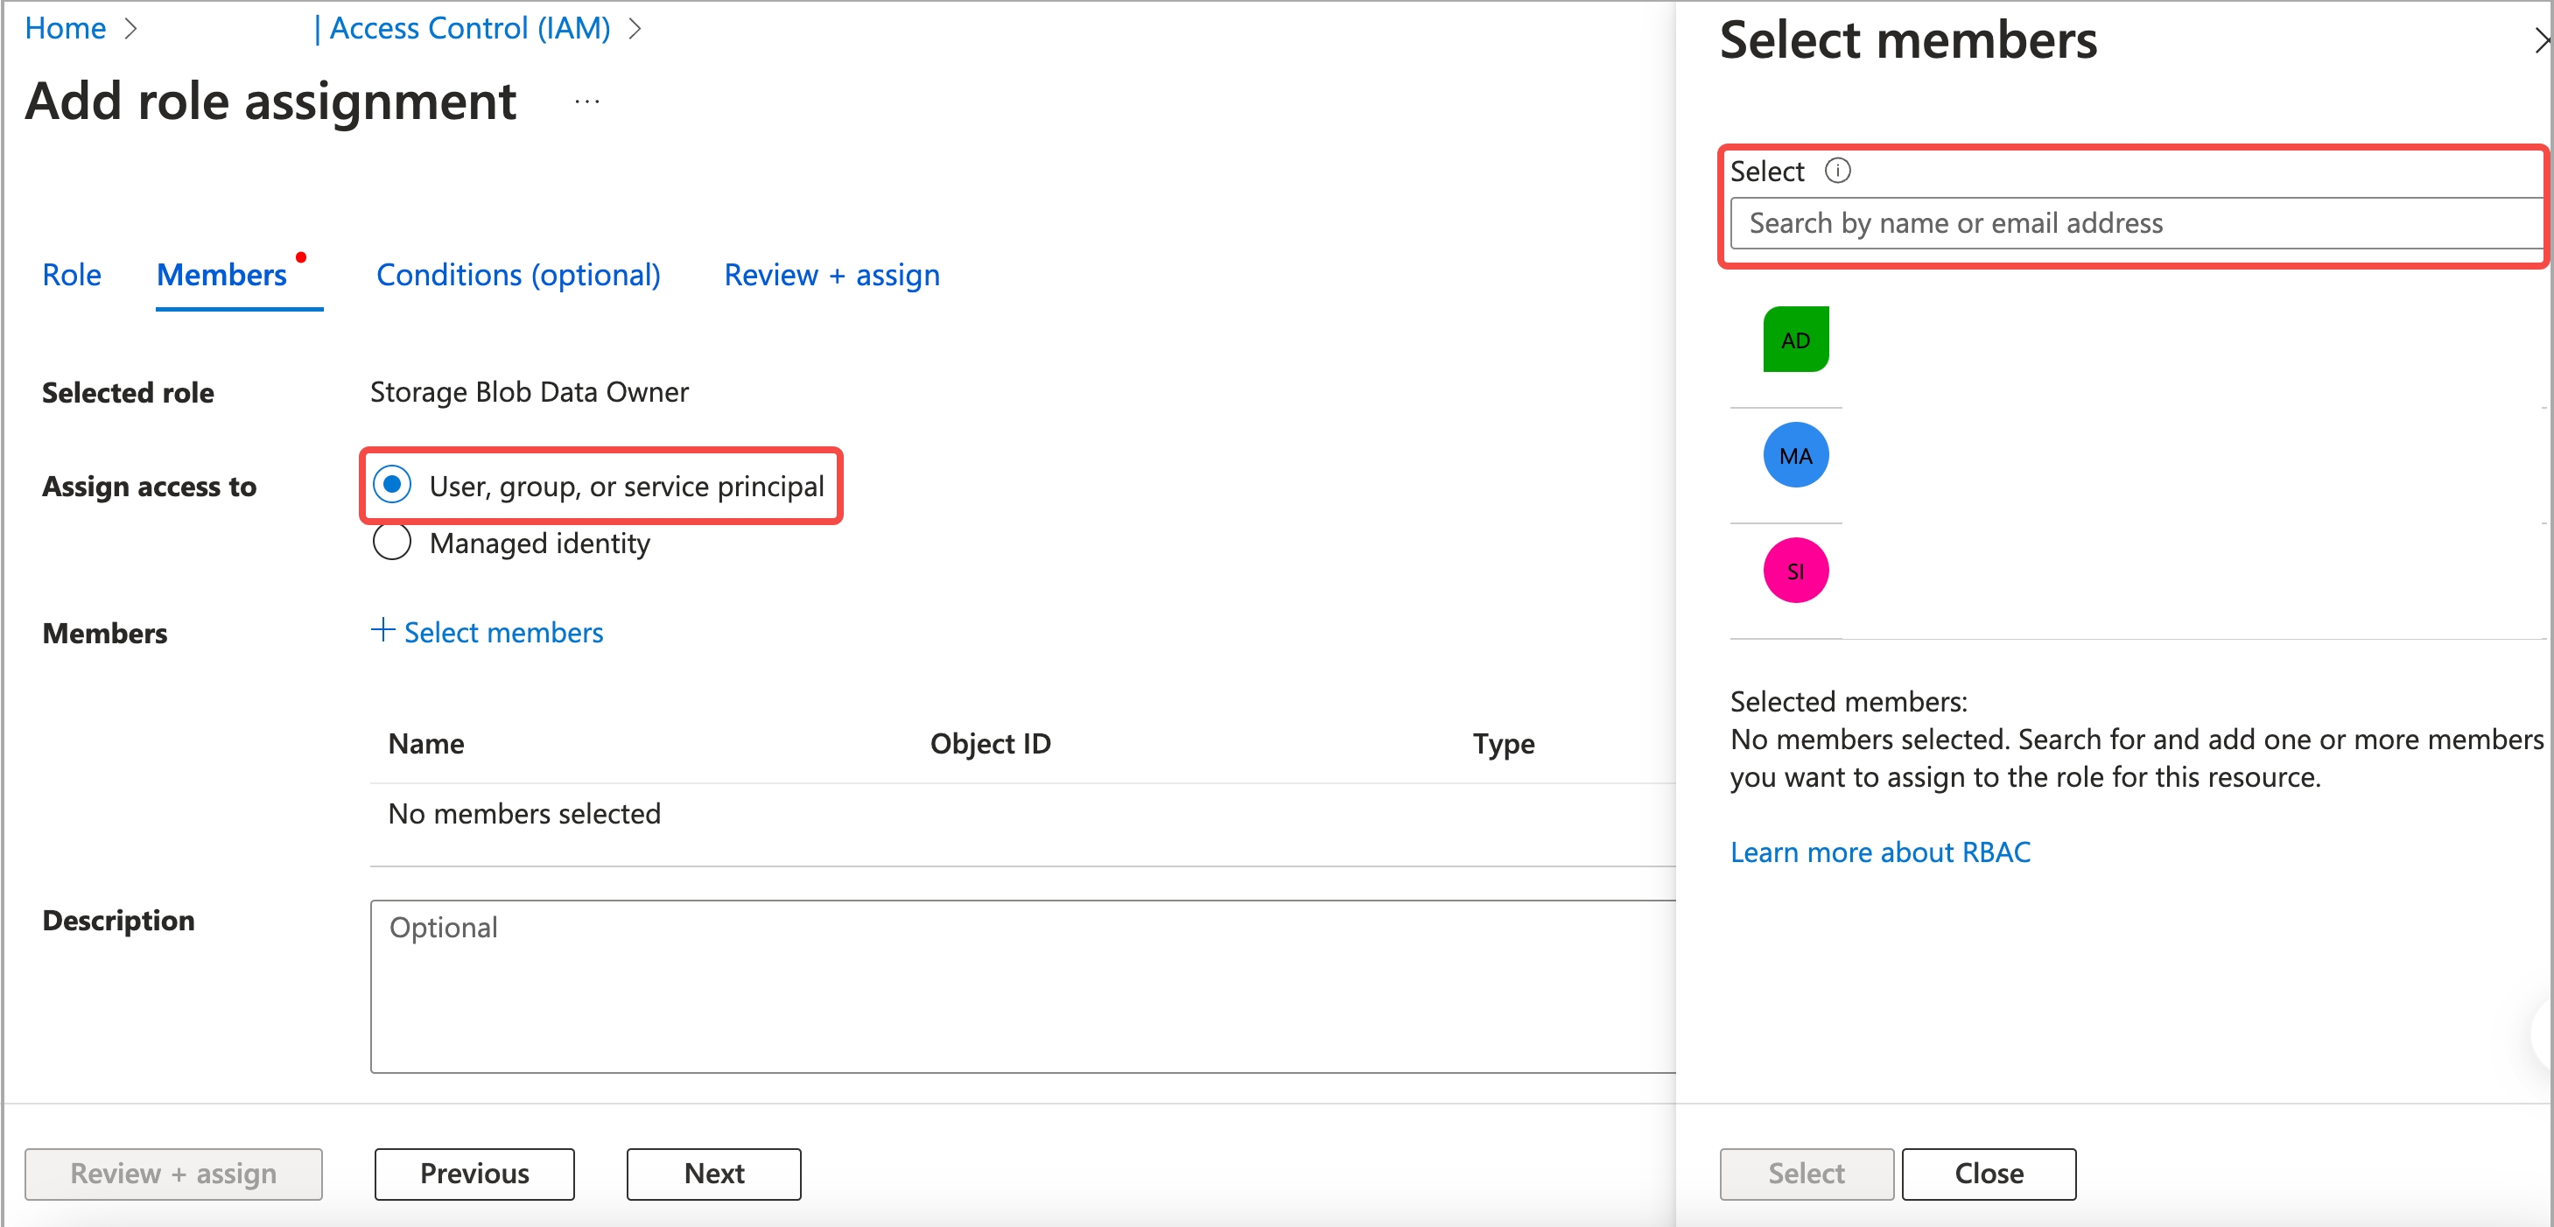The height and width of the screenshot is (1227, 2554).
Task: Navigate to Home via breadcrumb
Action: coord(65,28)
